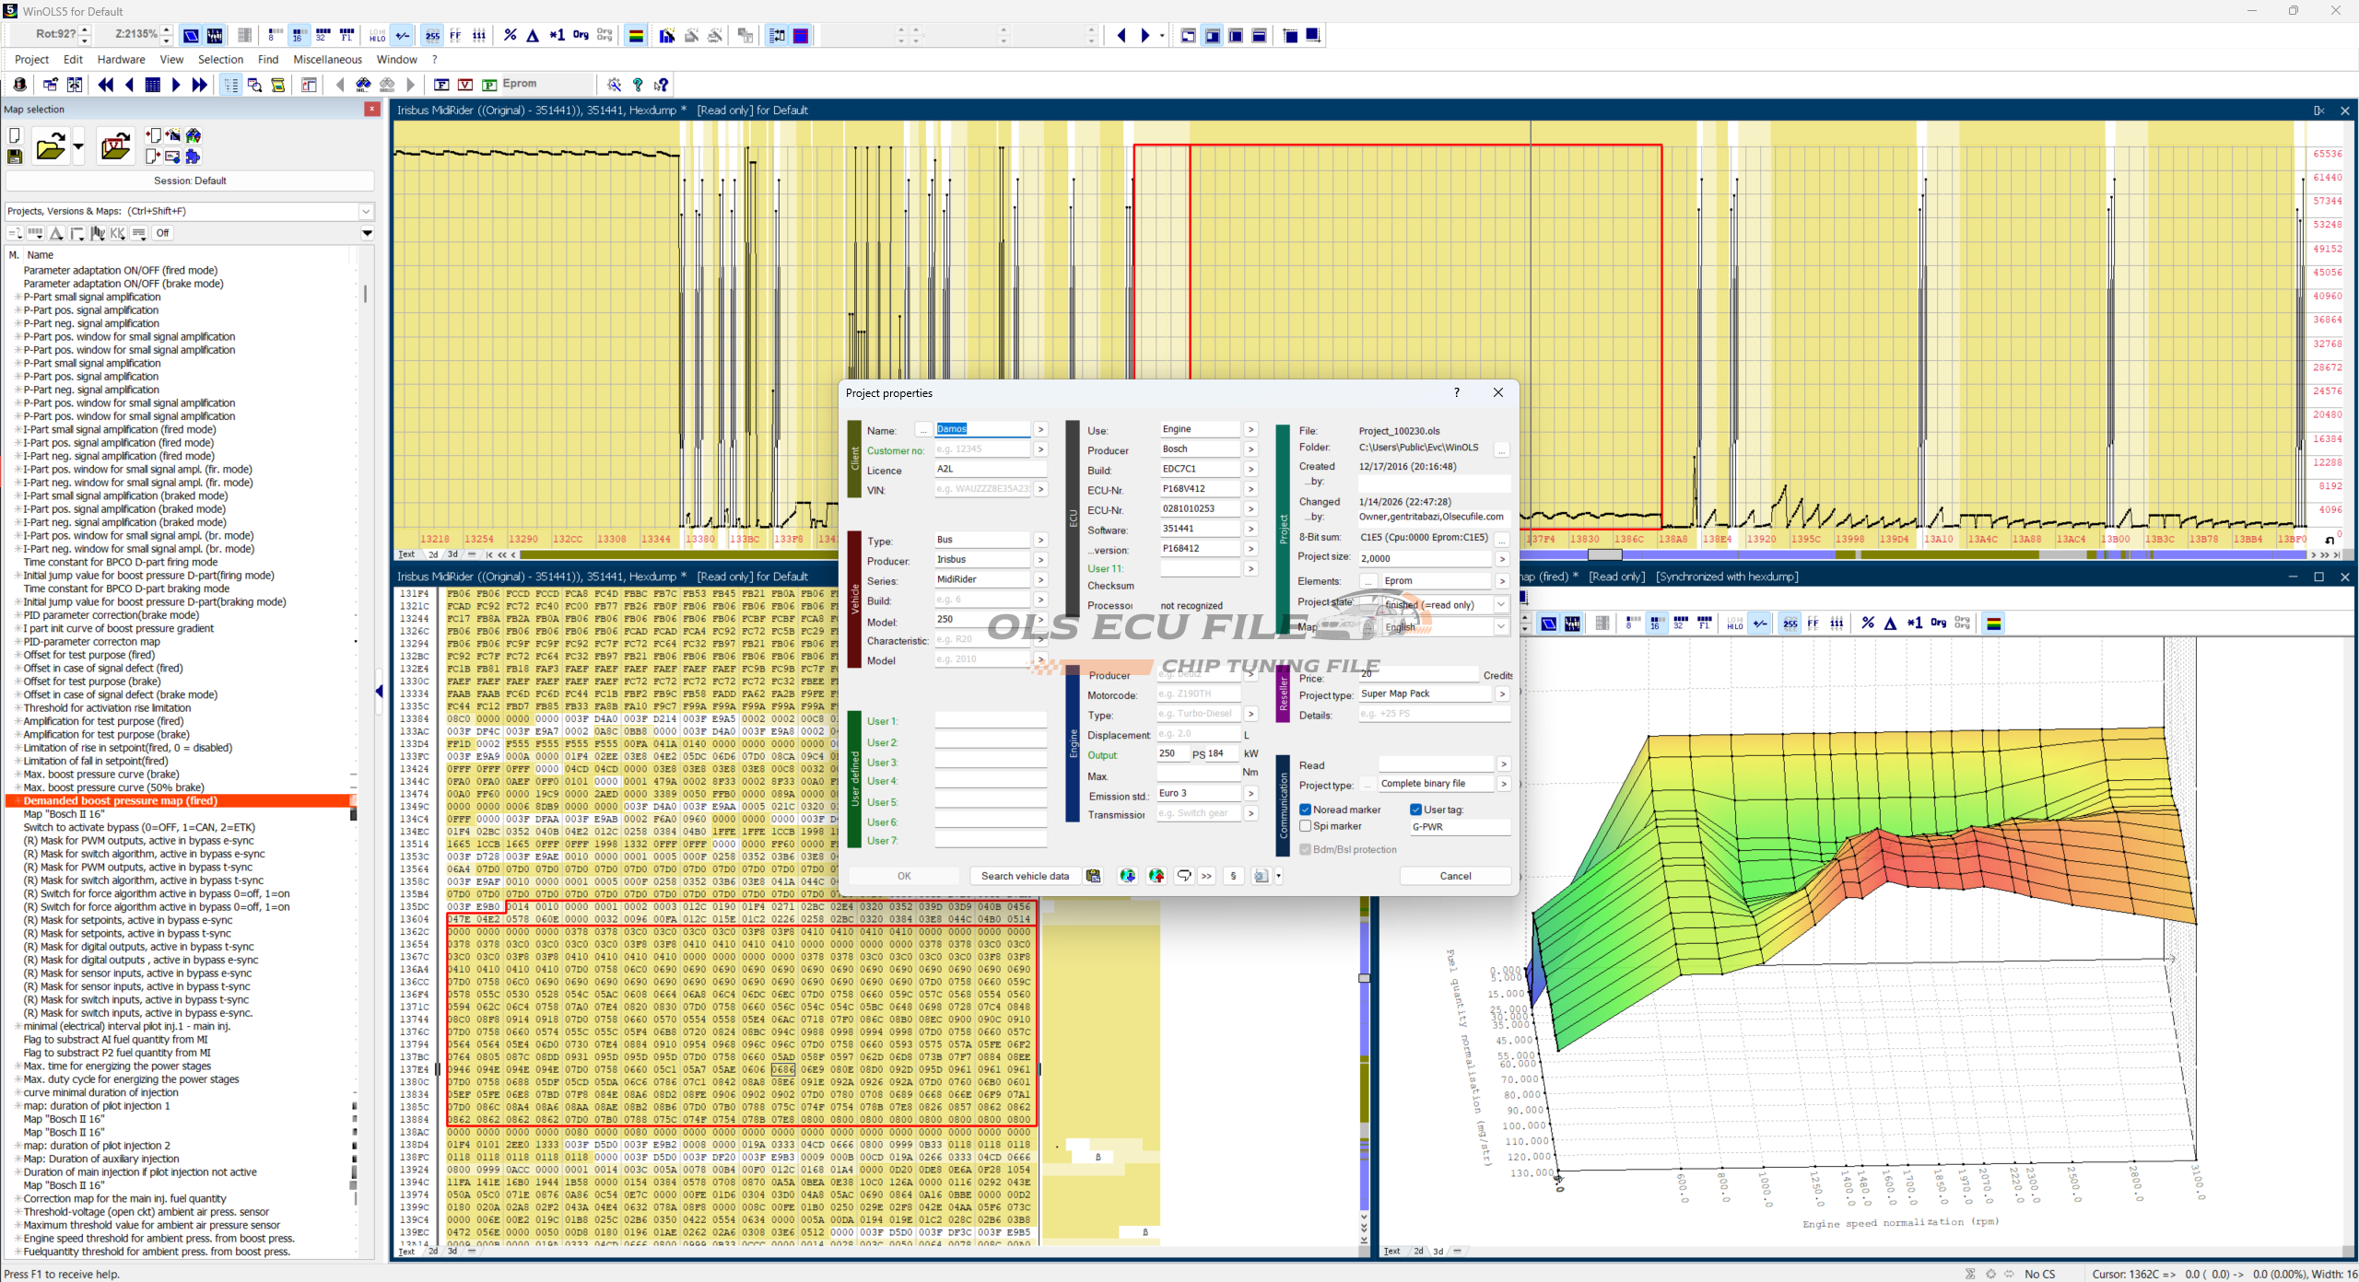
Task: Open the Hardware menu
Action: [121, 60]
